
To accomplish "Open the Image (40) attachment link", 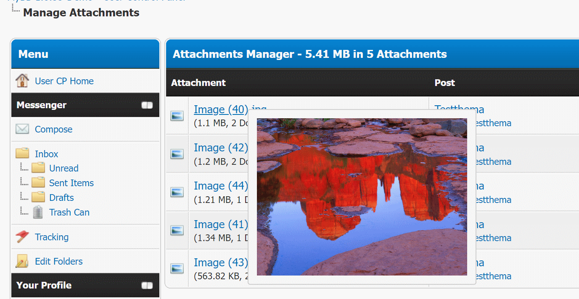I will pyautogui.click(x=220, y=109).
